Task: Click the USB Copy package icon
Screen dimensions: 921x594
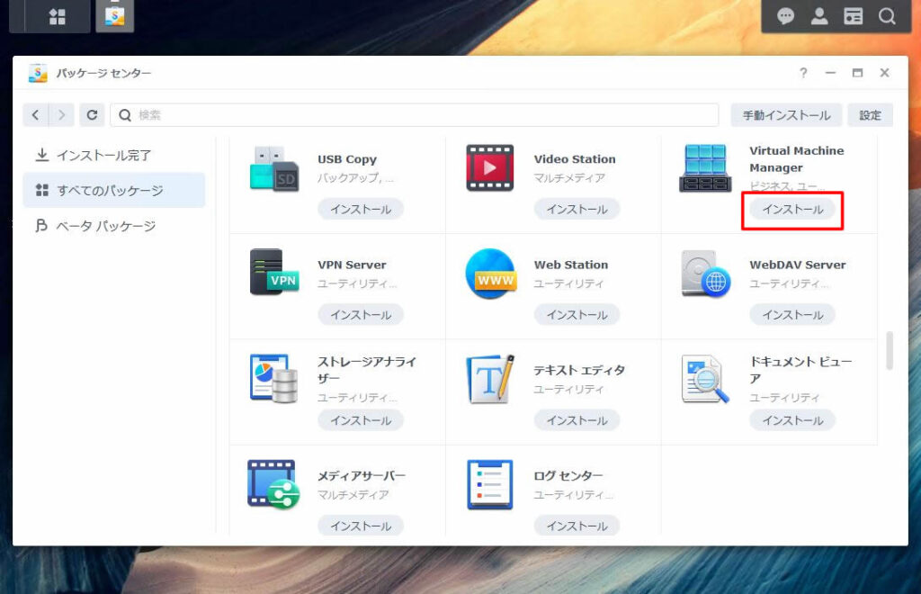Action: pos(273,168)
